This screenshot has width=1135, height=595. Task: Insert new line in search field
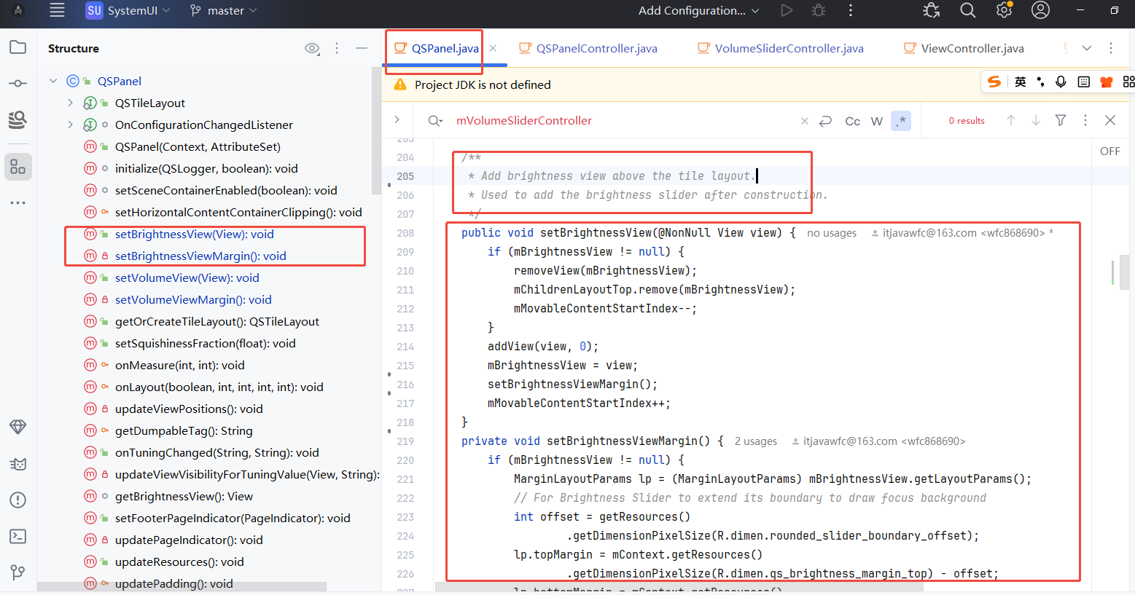(x=826, y=121)
